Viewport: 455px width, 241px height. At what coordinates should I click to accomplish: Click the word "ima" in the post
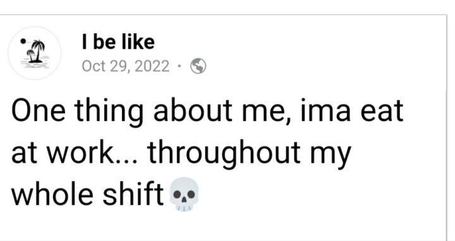(326, 110)
